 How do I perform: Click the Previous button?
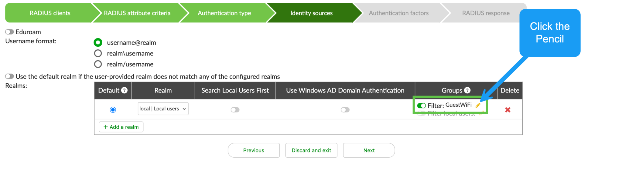point(254,150)
